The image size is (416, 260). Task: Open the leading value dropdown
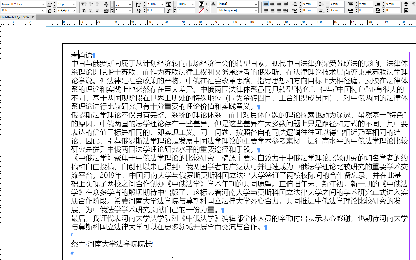click(74, 10)
